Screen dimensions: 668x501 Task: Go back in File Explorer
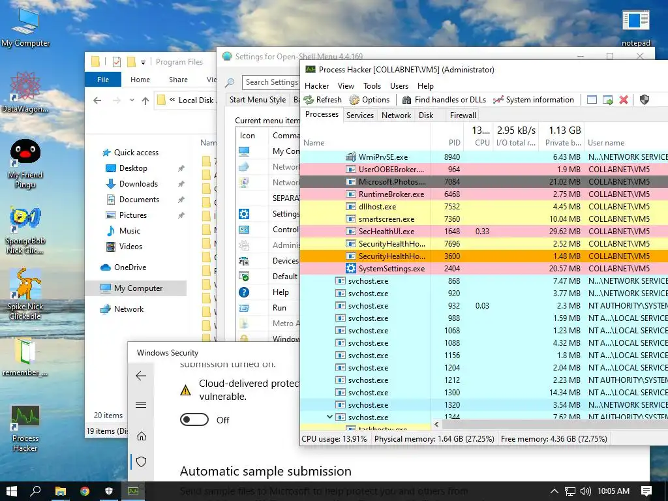tap(98, 100)
